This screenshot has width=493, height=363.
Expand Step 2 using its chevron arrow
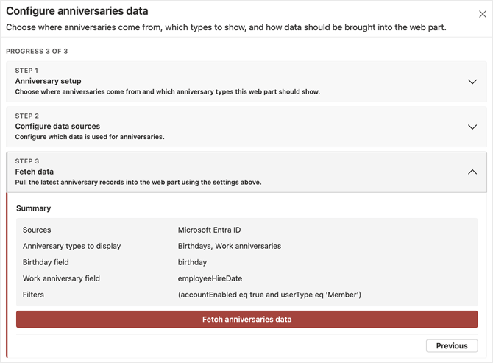472,127
